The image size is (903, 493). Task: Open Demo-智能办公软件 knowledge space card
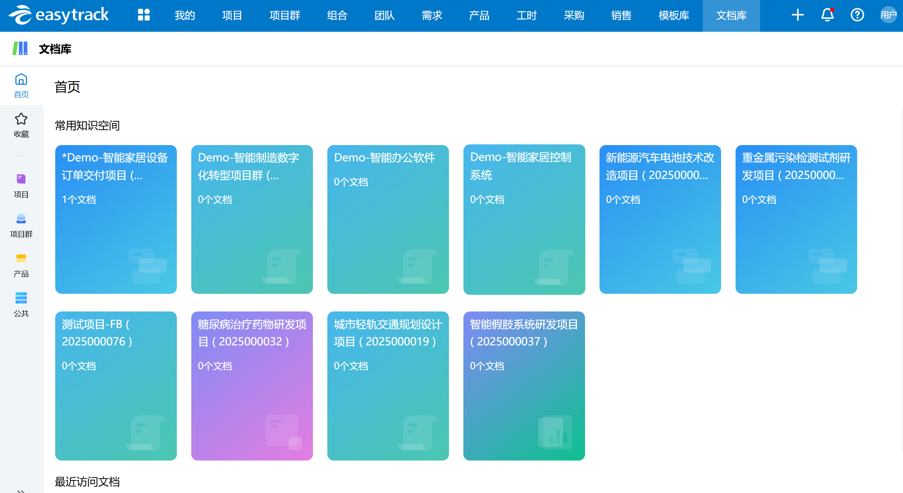click(x=388, y=219)
